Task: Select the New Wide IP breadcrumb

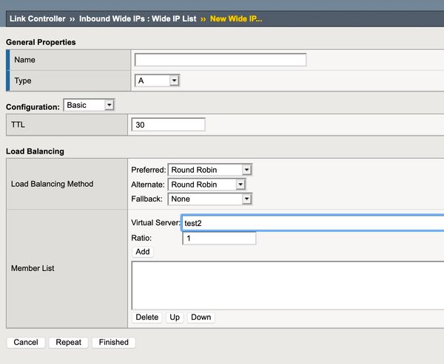Action: click(236, 18)
